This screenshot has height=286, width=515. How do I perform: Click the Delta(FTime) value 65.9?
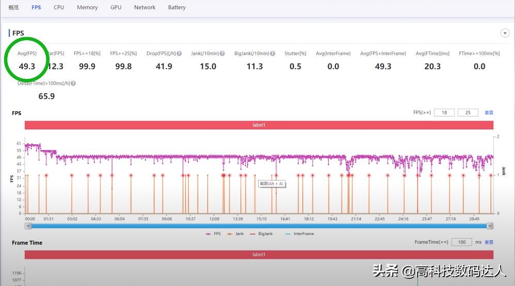(46, 96)
